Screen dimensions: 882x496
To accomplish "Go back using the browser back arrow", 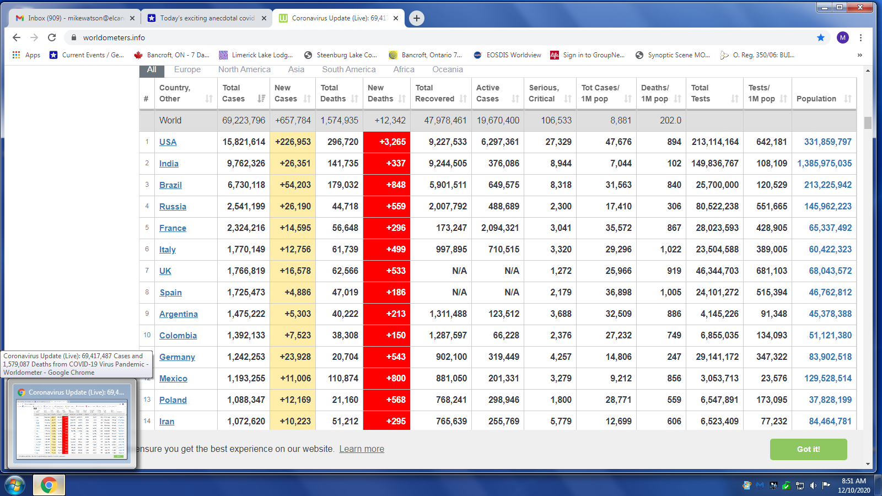I will coord(17,37).
